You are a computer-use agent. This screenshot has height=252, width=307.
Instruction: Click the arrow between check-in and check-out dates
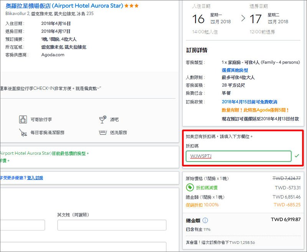(x=243, y=18)
